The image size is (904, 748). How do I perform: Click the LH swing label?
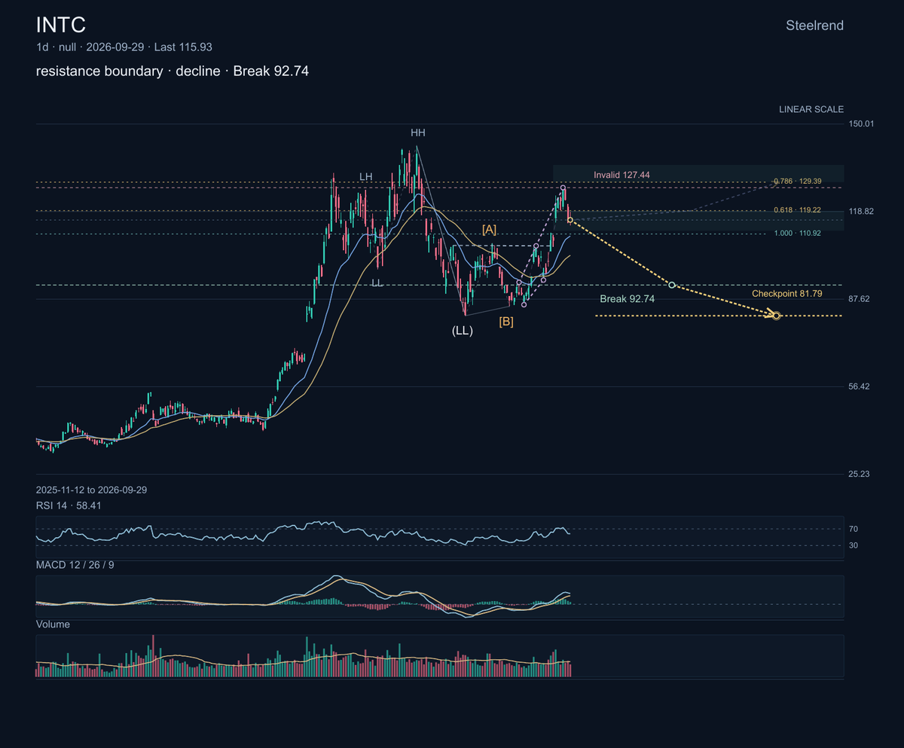[x=365, y=177]
